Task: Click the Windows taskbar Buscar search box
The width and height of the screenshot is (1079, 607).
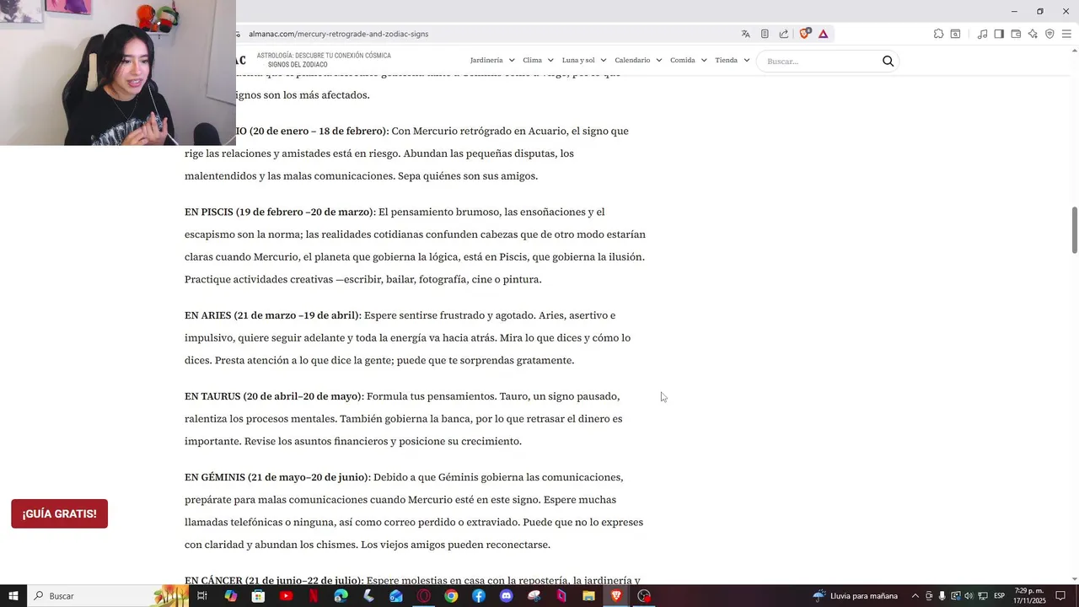Action: (110, 596)
